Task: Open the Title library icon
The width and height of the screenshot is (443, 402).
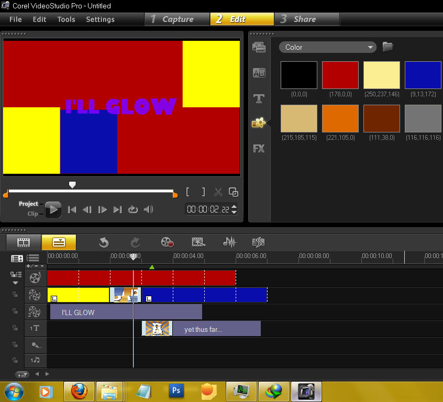Action: (259, 98)
